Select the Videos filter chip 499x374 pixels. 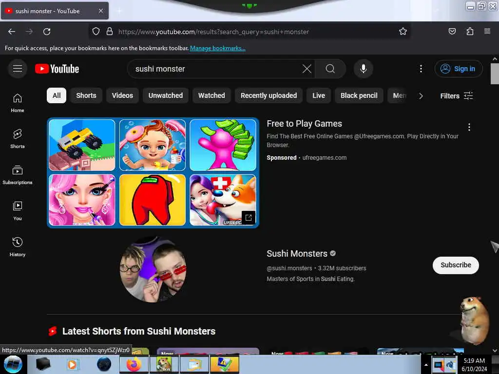tap(122, 95)
